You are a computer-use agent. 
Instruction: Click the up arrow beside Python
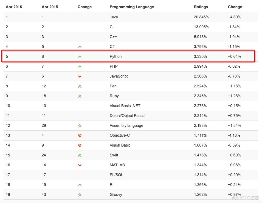[x=80, y=57]
